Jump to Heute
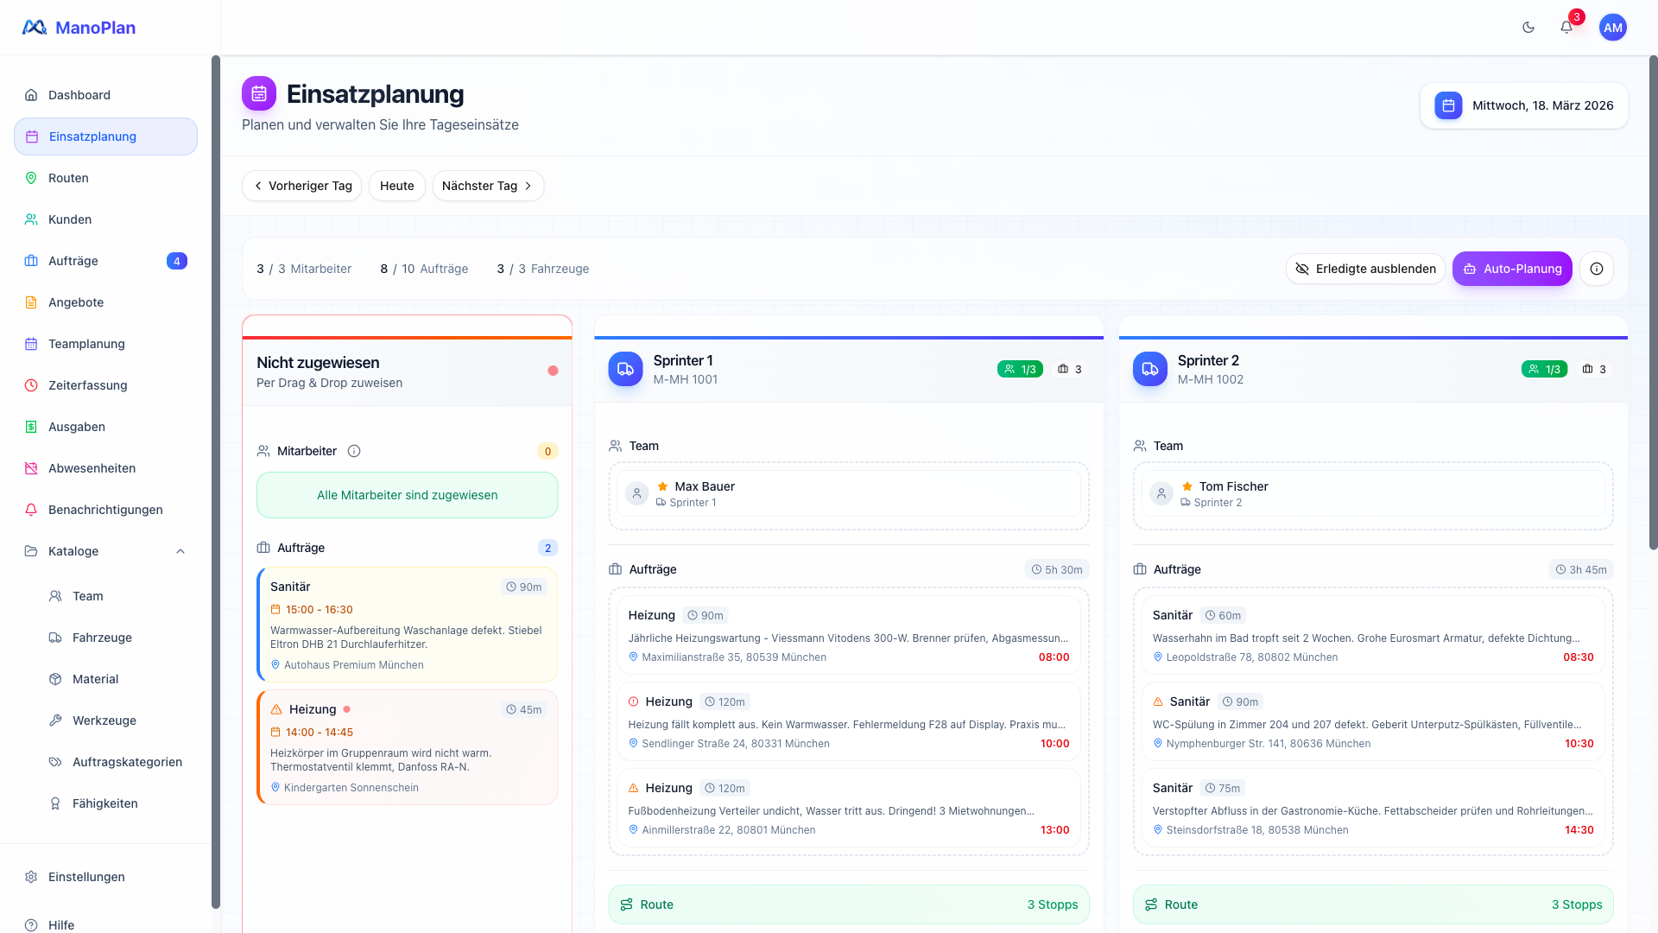This screenshot has height=933, width=1658. tap(396, 186)
